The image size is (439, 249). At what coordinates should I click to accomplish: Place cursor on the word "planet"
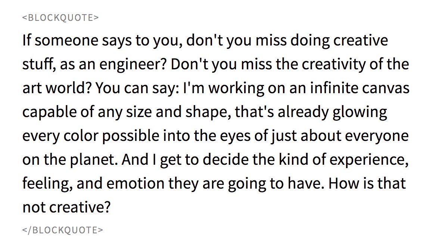point(93,160)
